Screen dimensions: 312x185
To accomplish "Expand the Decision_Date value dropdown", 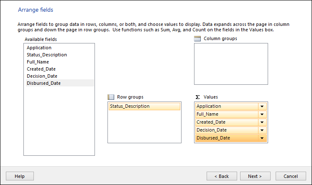I will point(262,130).
